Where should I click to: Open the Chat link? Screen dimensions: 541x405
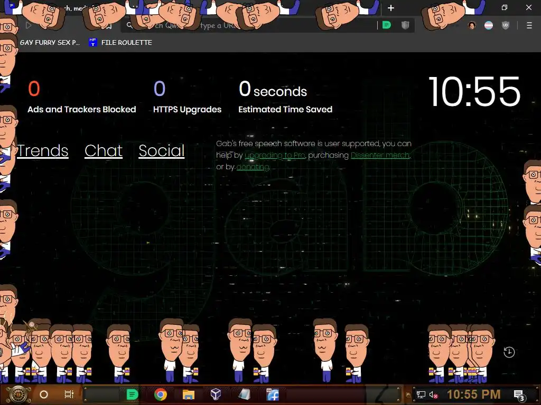(x=104, y=150)
